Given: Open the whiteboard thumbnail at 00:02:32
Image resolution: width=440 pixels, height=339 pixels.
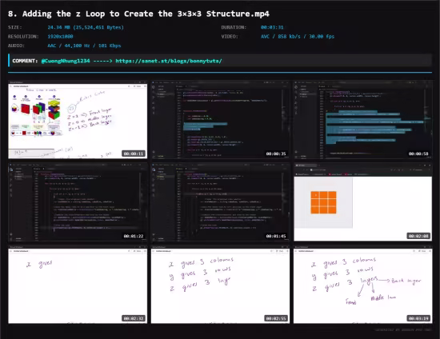Looking at the screenshot, I should (78, 285).
